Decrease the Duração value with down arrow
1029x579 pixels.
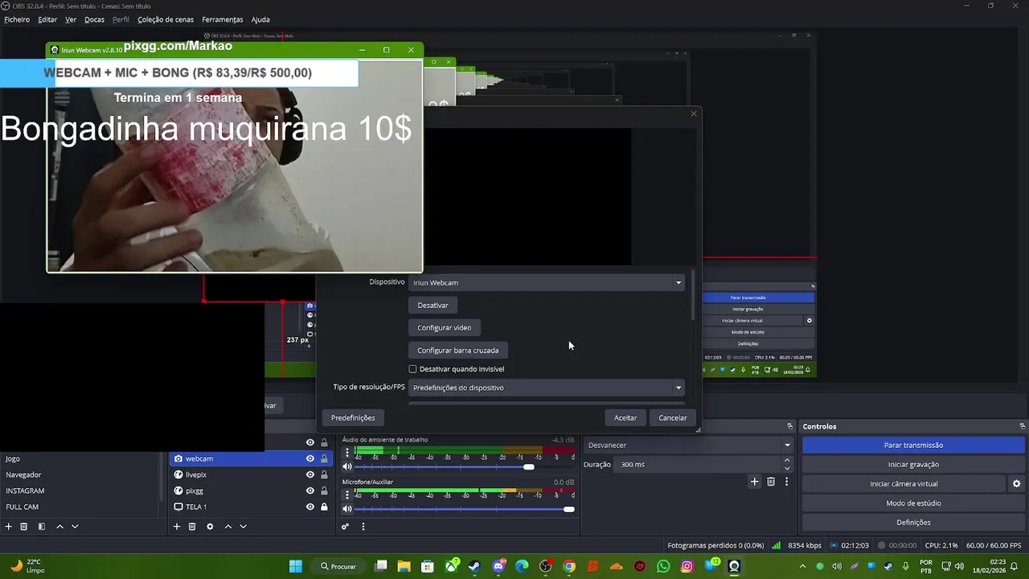[x=787, y=468]
